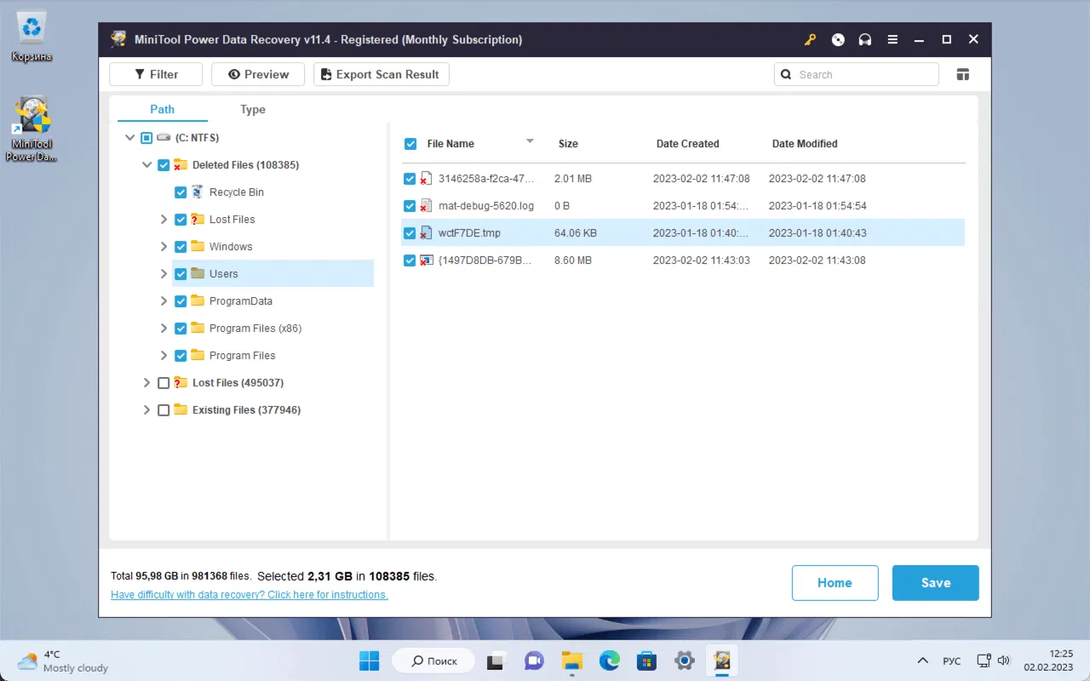Click the Preview button
Viewport: 1090px width, 681px height.
tap(259, 74)
